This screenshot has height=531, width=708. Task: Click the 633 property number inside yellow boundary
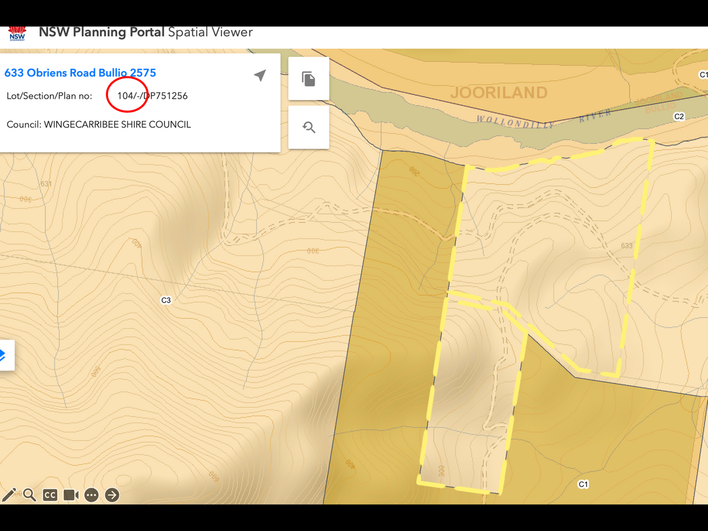pyautogui.click(x=627, y=246)
